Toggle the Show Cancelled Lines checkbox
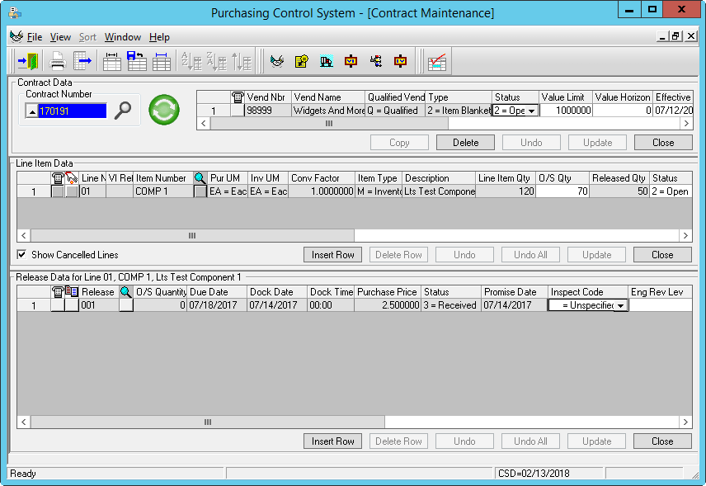This screenshot has width=706, height=486. pos(21,254)
